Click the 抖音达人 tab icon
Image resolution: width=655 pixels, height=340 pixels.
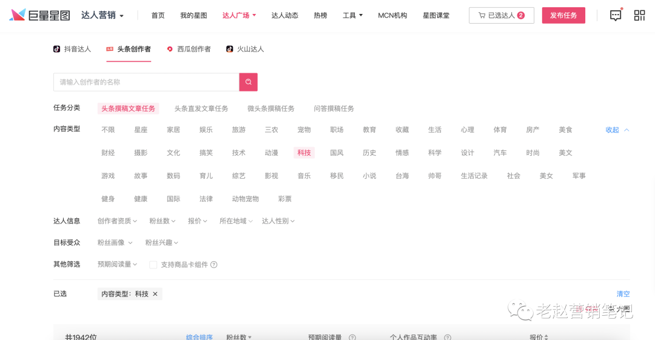point(56,49)
